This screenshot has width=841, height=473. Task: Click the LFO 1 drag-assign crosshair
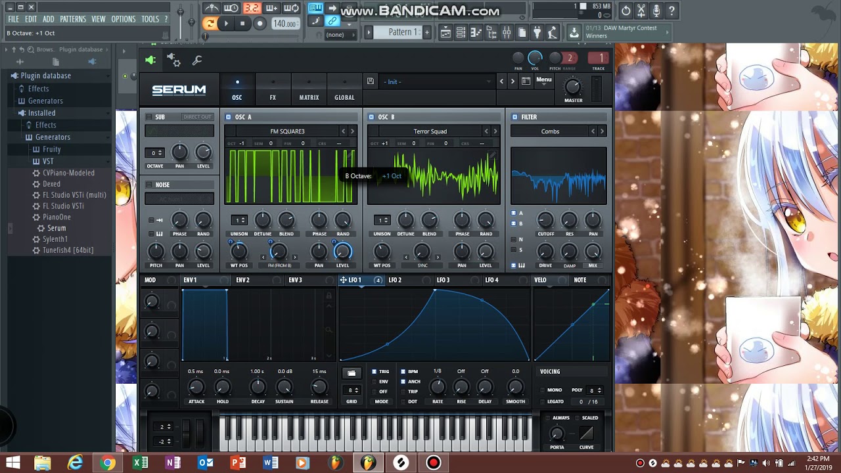coord(343,280)
